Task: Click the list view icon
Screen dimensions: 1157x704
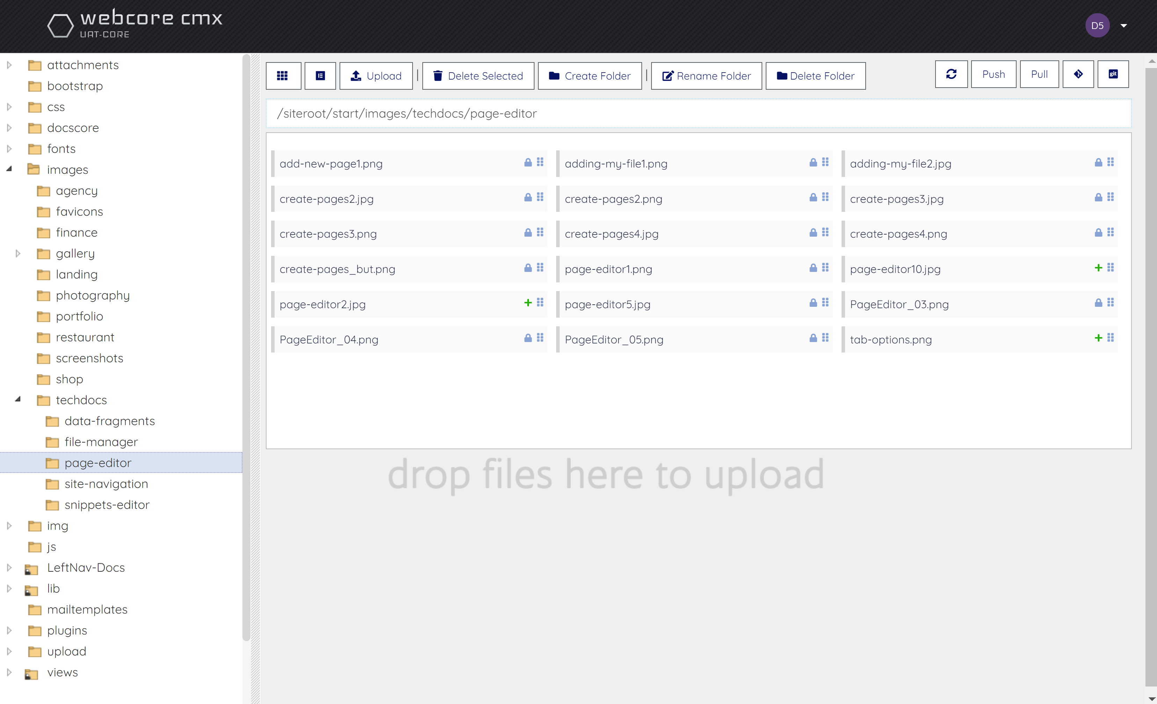Action: 321,74
